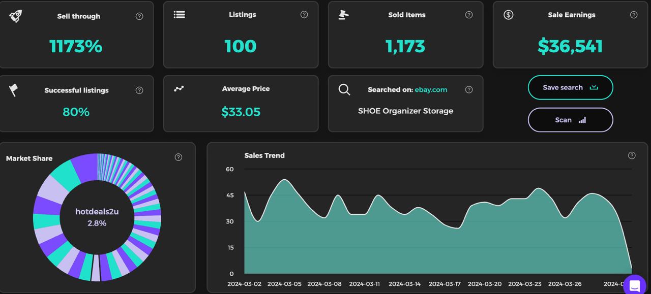The image size is (651, 294).
Task: Click the trend line icon on Average Price
Action: [x=179, y=89]
